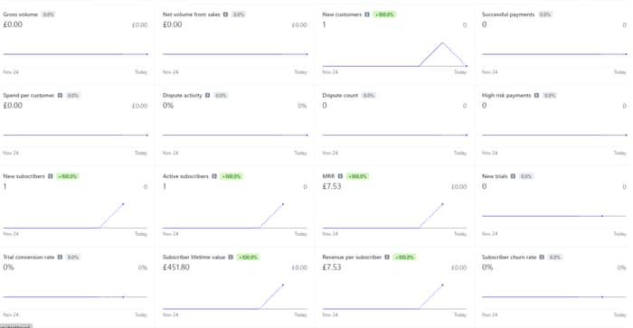Open the Gross volume metric title

(20, 14)
